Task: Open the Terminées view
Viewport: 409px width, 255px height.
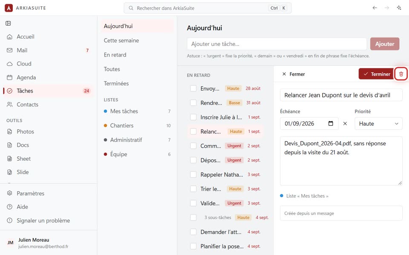Action: (137, 84)
